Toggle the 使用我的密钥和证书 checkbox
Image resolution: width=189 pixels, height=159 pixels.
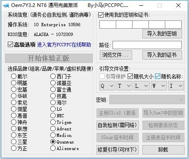(x=101, y=15)
